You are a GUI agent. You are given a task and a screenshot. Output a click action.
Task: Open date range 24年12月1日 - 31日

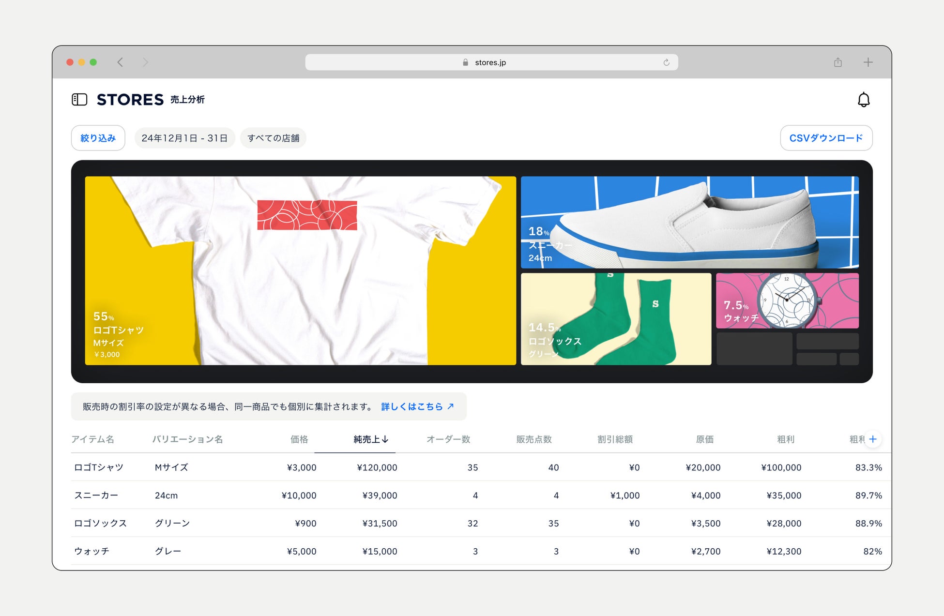point(184,138)
